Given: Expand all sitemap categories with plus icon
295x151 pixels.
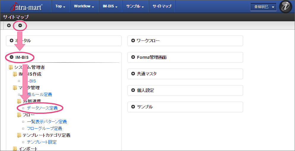Looking at the screenshot, I should pyautogui.click(x=9, y=25).
